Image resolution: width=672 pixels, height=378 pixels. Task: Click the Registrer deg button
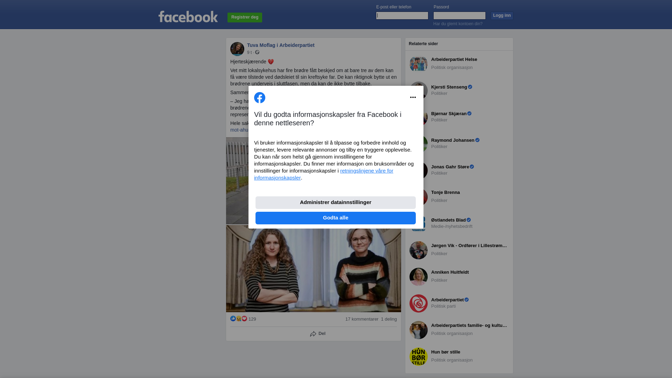pos(245,17)
